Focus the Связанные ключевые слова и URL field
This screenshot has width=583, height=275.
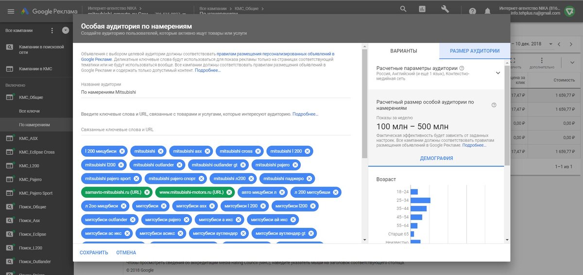pyautogui.click(x=216, y=130)
